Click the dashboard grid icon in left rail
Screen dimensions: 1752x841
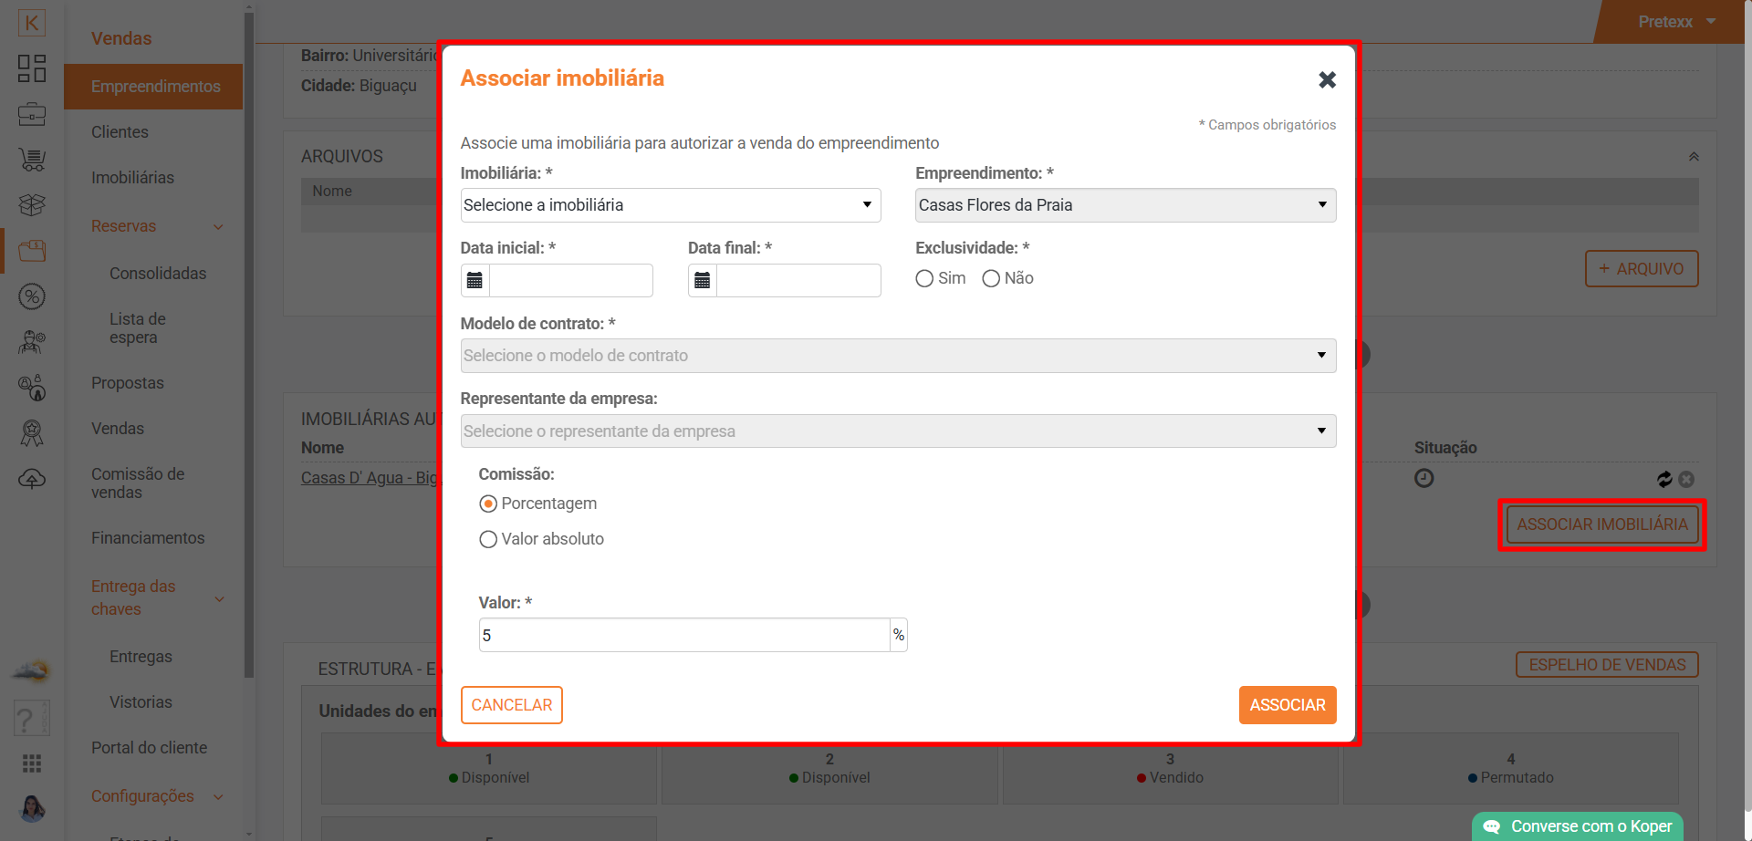(x=32, y=68)
